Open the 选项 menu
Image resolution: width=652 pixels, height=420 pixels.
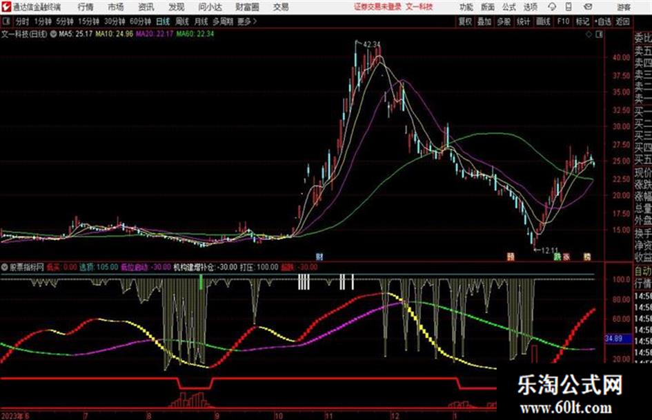coord(531,7)
